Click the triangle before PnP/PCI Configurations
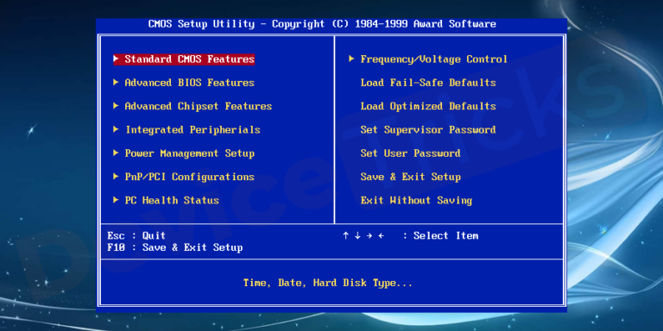 (x=116, y=177)
